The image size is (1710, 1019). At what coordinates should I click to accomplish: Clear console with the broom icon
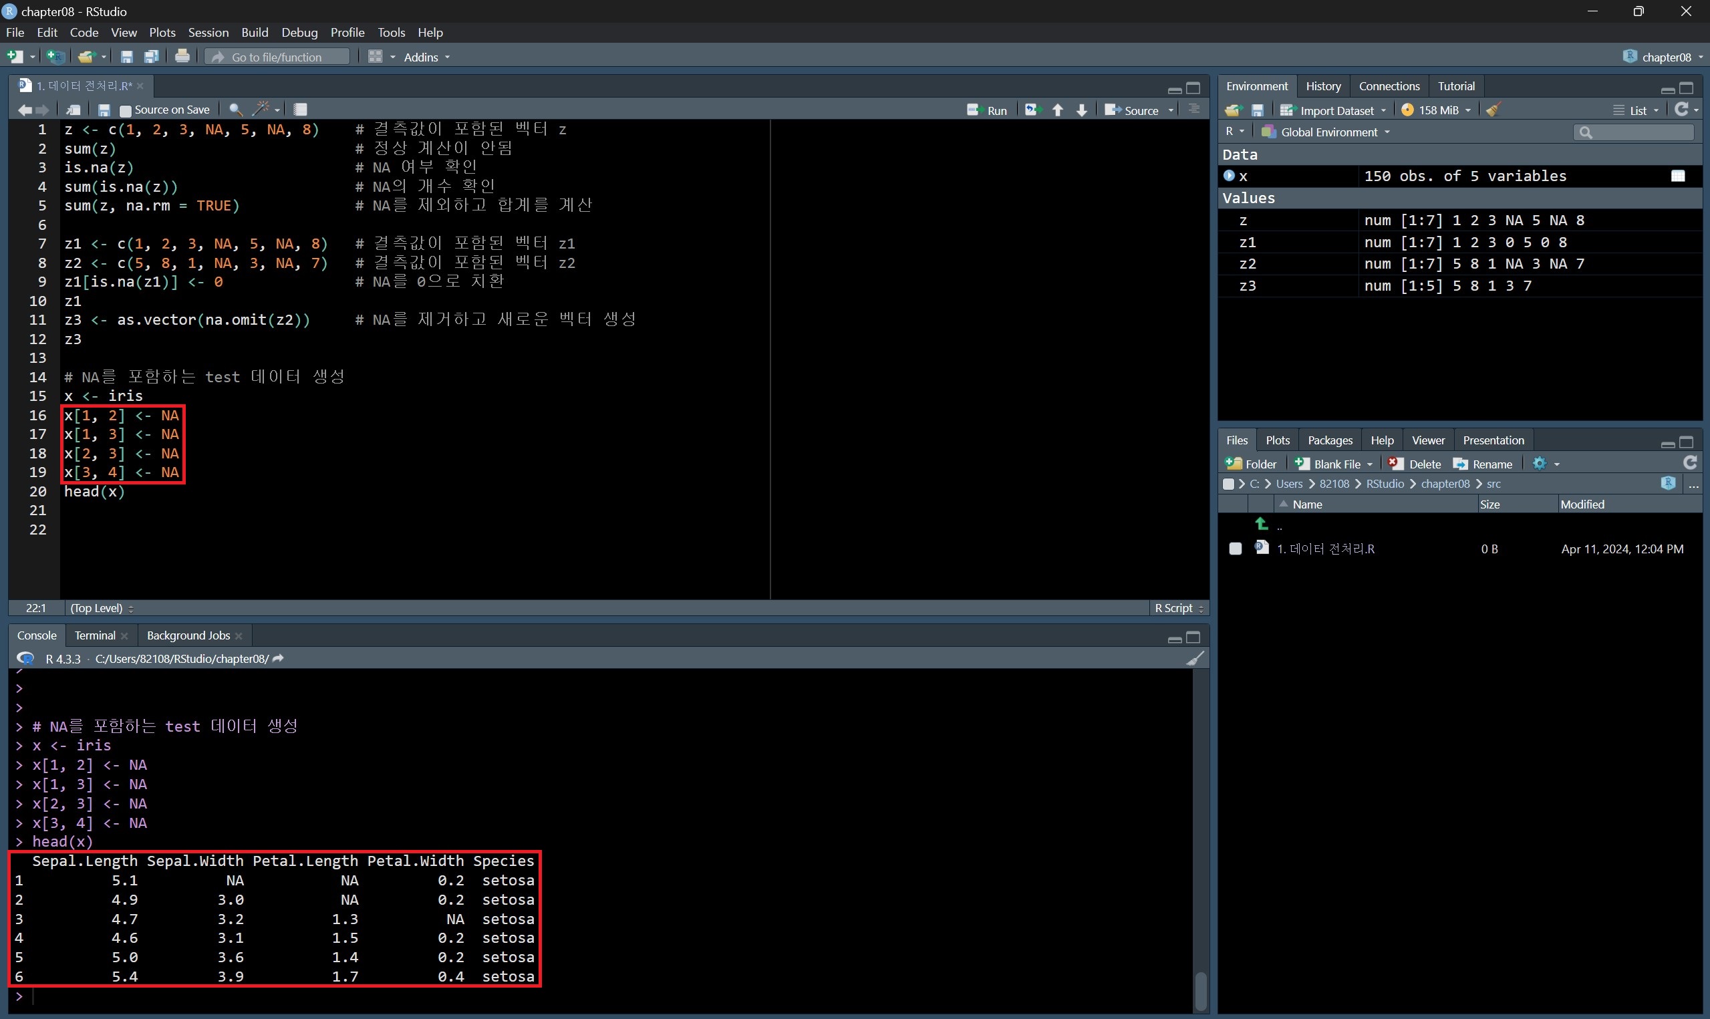1194,658
